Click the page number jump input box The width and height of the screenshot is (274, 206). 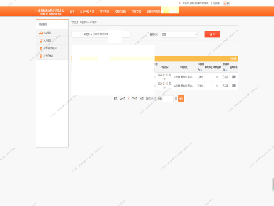168,99
